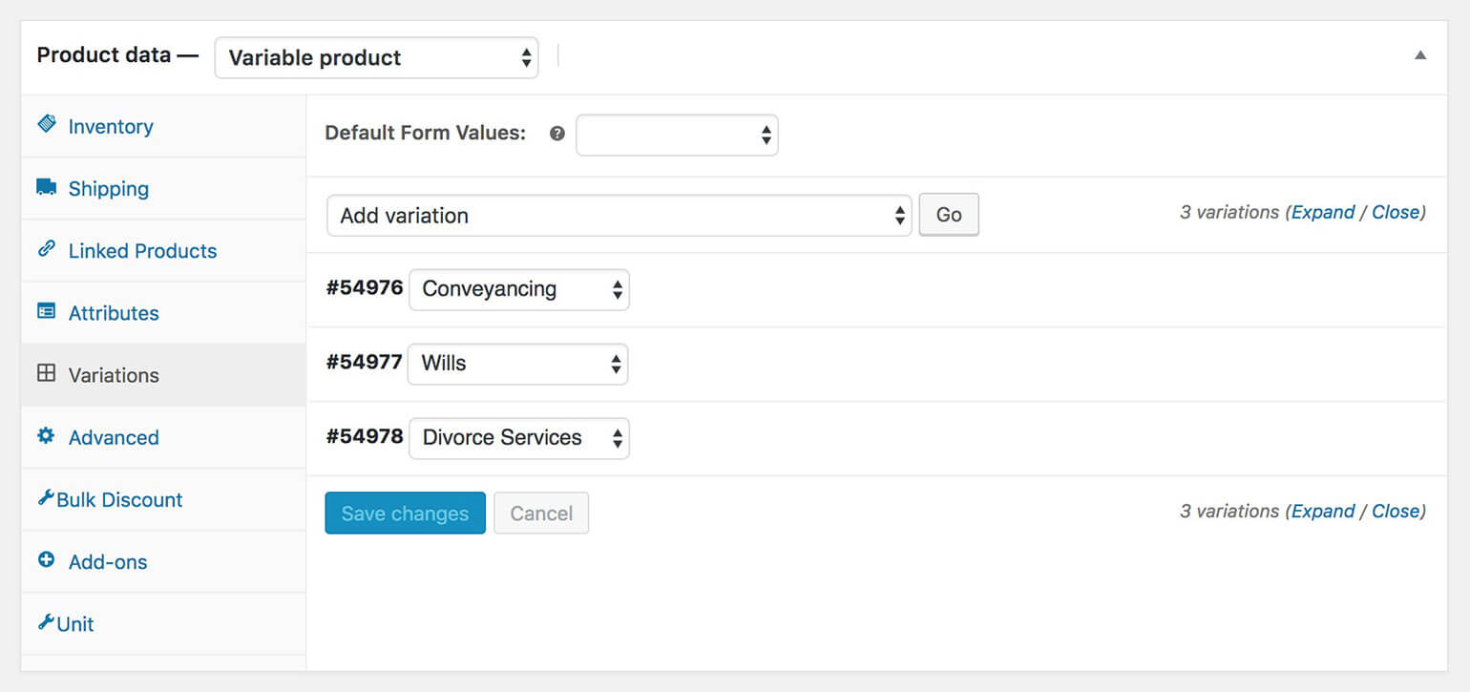Open the Default Form Values dropdown
1470x692 pixels.
tap(676, 135)
